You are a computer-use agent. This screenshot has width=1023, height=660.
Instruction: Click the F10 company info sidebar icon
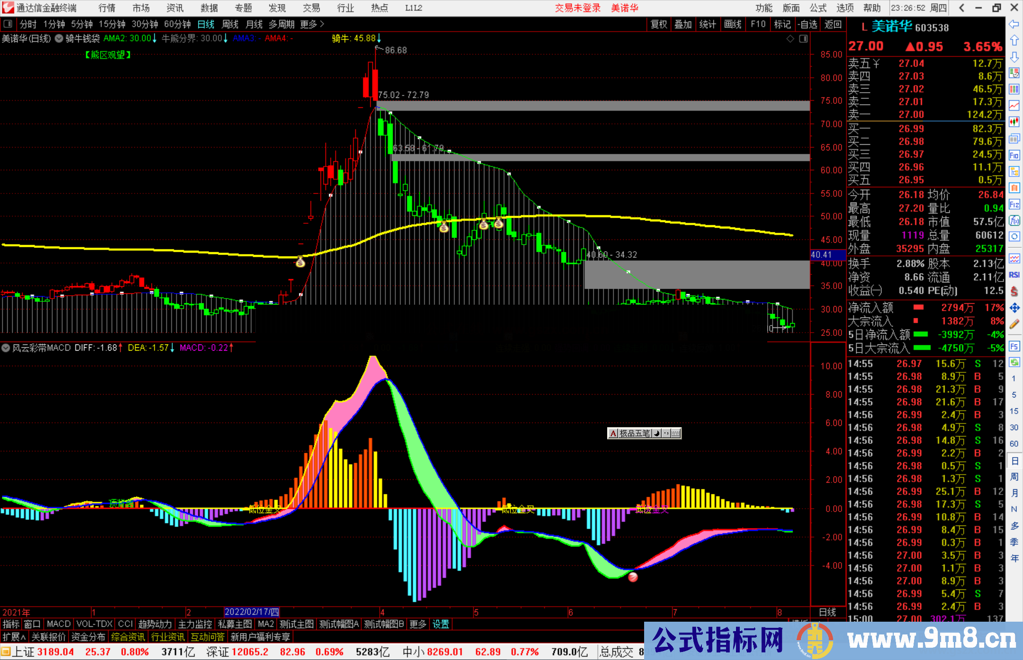pos(1014,155)
